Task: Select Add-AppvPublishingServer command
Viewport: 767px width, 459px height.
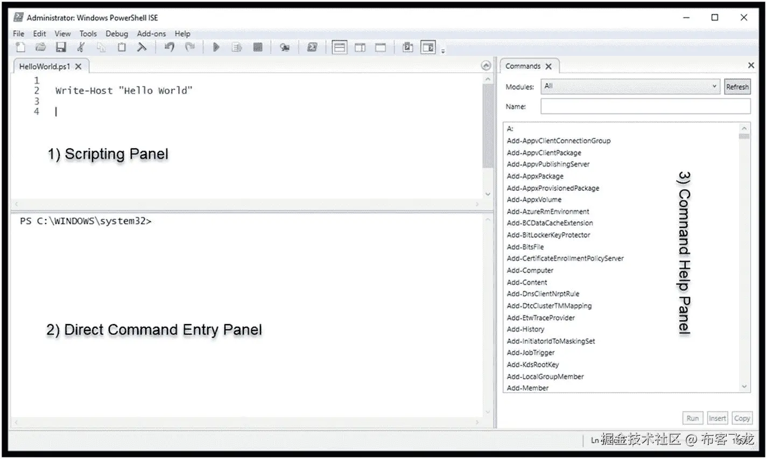Action: [x=548, y=164]
